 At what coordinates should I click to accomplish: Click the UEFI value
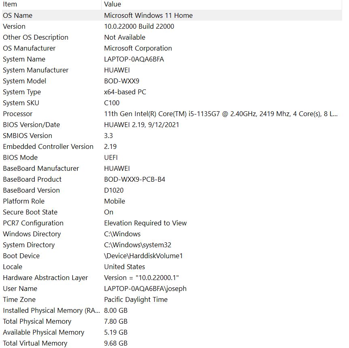(111, 157)
